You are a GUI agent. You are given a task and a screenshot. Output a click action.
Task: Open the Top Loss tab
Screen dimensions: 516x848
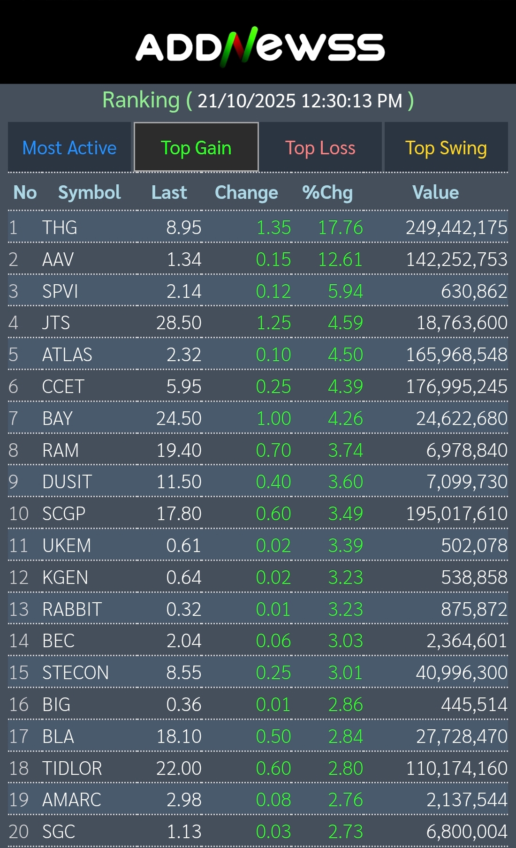coord(320,148)
